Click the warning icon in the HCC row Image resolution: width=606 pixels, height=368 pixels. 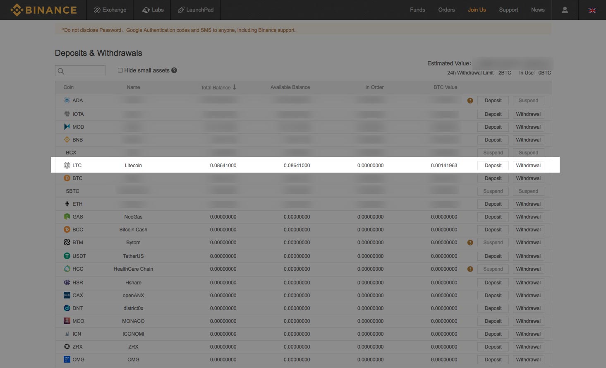(470, 269)
